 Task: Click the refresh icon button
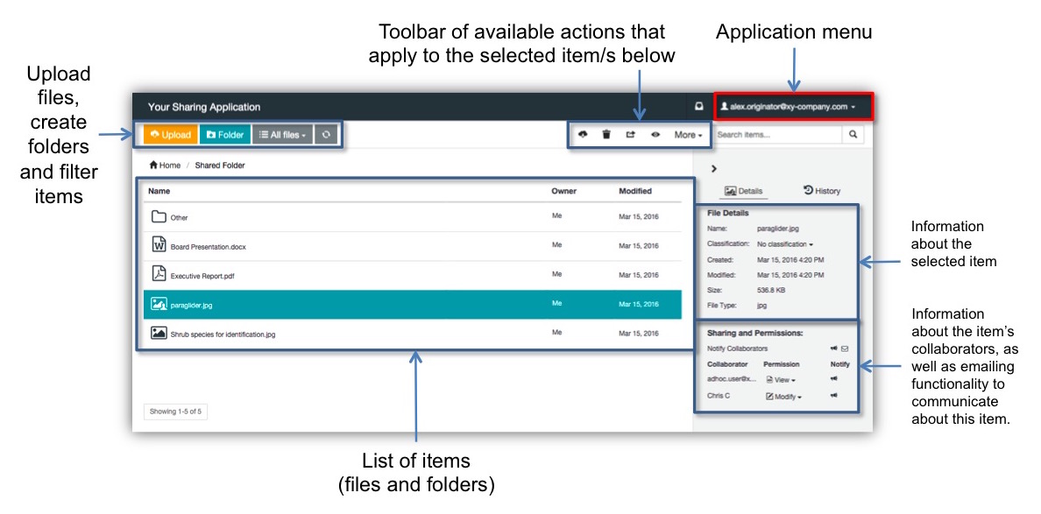click(x=326, y=135)
